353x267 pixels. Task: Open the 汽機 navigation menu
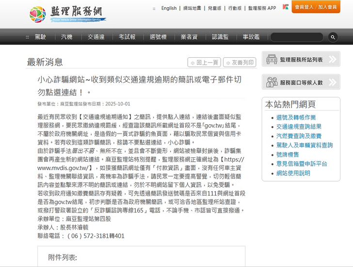pos(67,37)
